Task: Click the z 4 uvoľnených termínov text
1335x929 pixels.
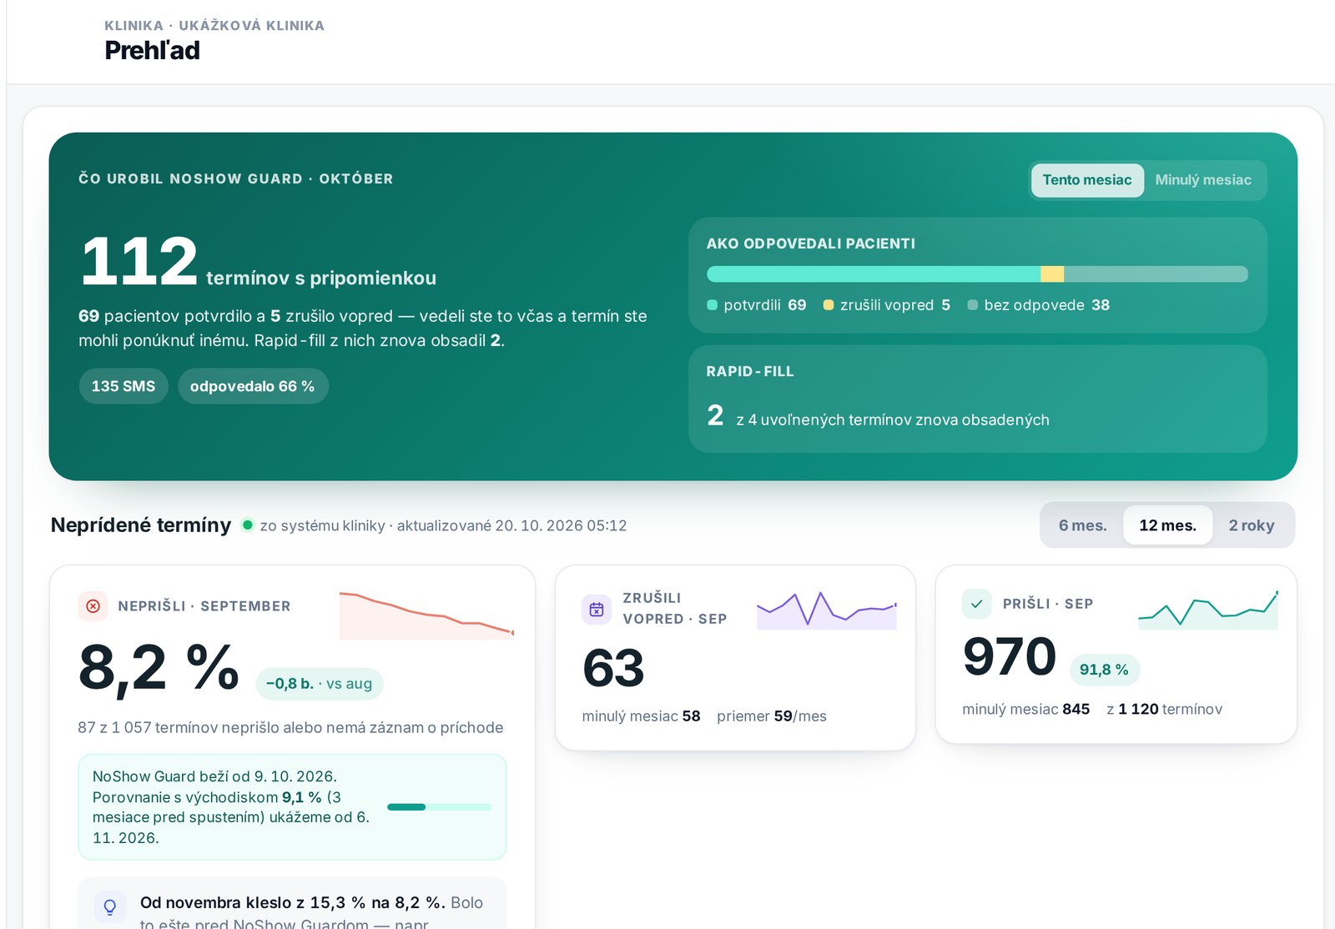Action: (x=893, y=420)
